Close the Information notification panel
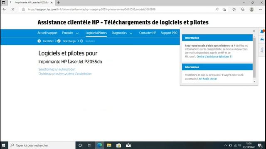This screenshot has width=266, height=149. click(254, 31)
